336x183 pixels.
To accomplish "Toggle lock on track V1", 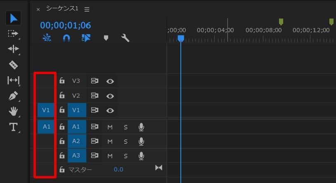I will pos(62,110).
